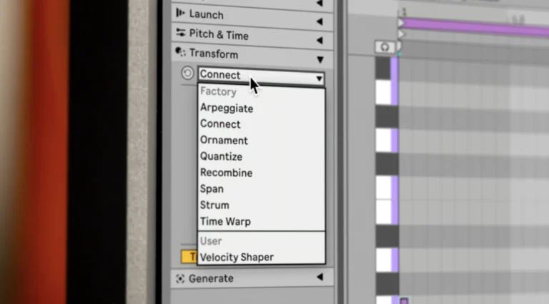Select the Quantize transformation
The image size is (549, 304).
coord(261,156)
